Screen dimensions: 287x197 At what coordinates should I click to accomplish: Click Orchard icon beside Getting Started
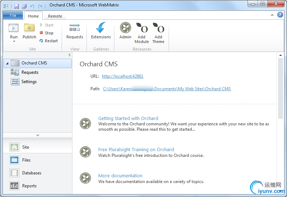coord(85,124)
